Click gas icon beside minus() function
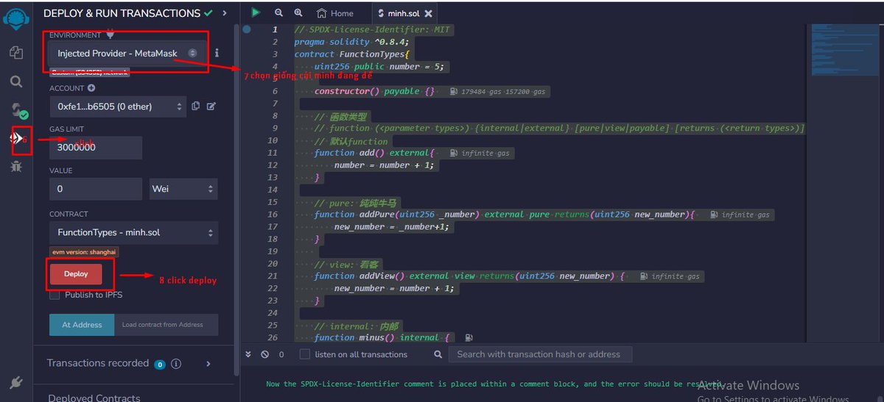The width and height of the screenshot is (884, 402). tap(469, 338)
